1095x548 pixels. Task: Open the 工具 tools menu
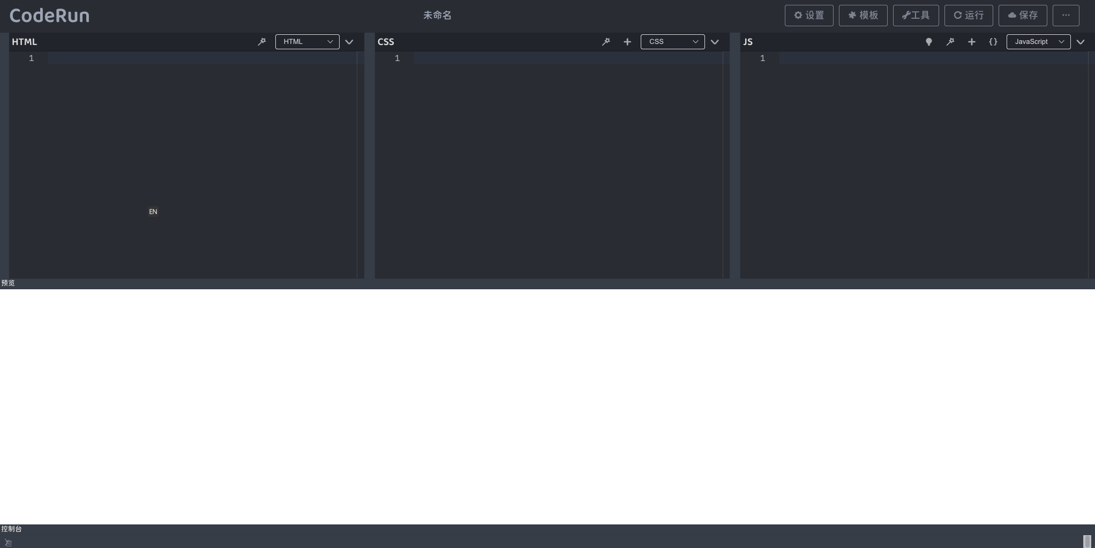tap(916, 16)
